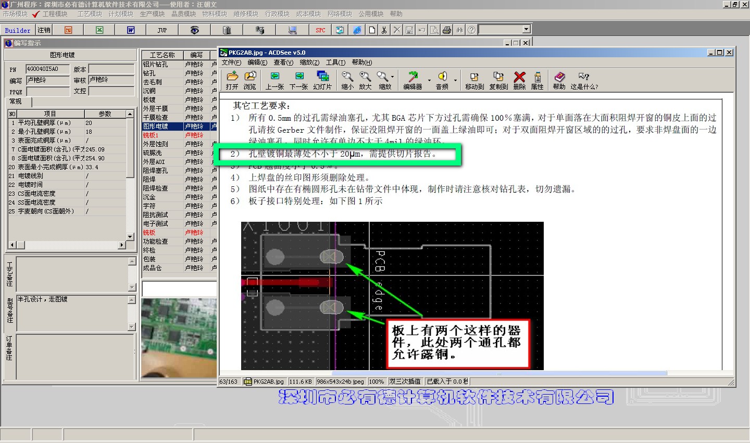
Task: Open the 工程模块 menu
Action: (55, 14)
